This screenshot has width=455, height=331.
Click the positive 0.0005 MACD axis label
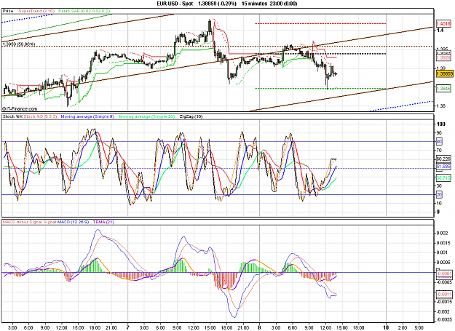point(443,263)
